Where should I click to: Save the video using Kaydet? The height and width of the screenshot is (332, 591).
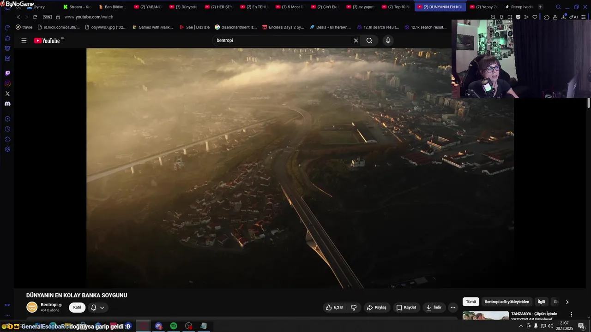(x=406, y=308)
